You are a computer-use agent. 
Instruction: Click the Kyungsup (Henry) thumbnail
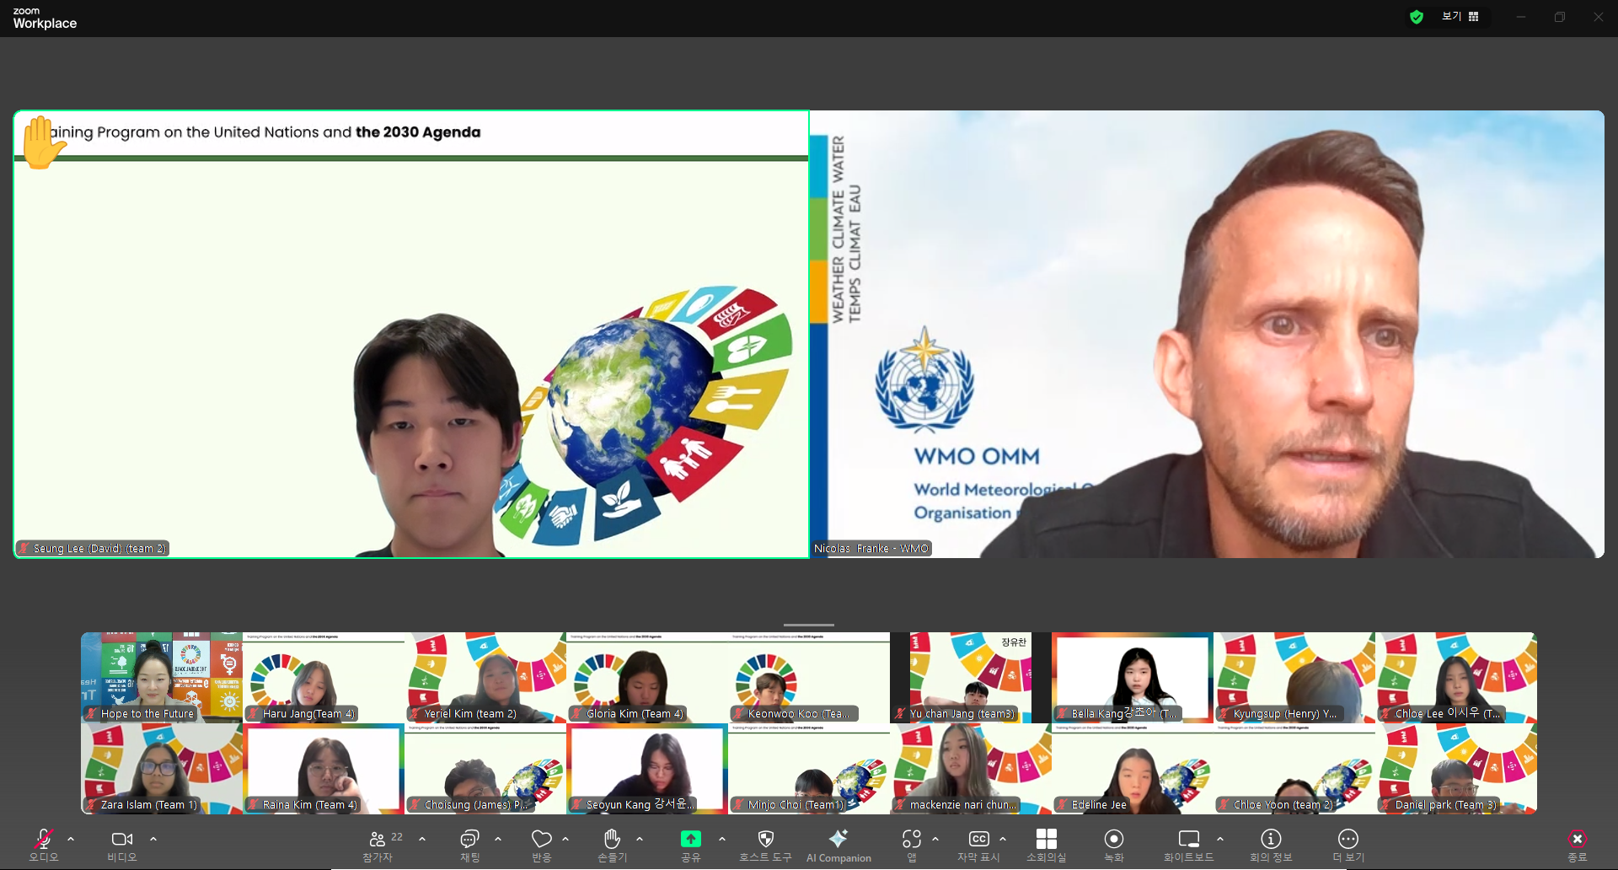click(1294, 678)
